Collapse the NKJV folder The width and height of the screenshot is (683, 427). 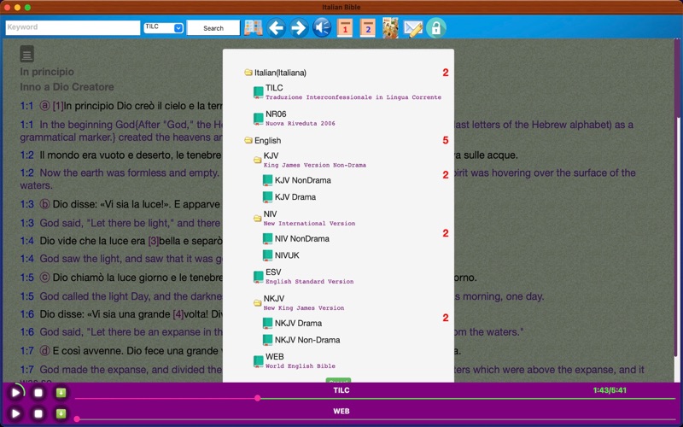pos(258,303)
